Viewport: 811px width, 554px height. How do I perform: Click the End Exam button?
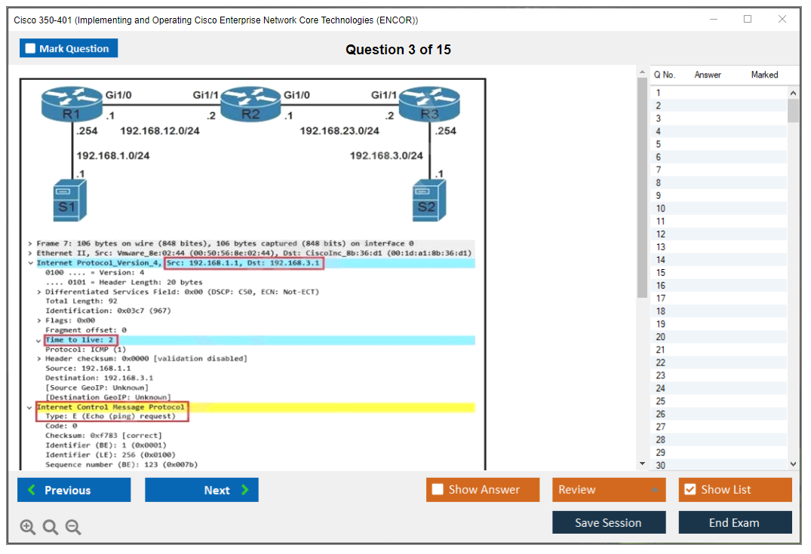[735, 522]
